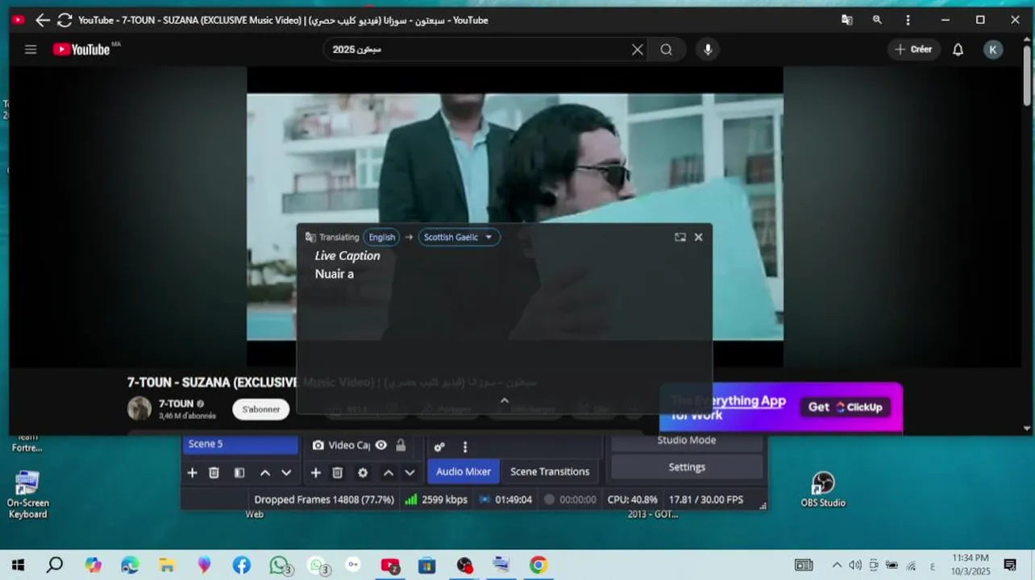This screenshot has height=580, width=1035.
Task: Open Google Chrome from the taskbar
Action: [538, 565]
